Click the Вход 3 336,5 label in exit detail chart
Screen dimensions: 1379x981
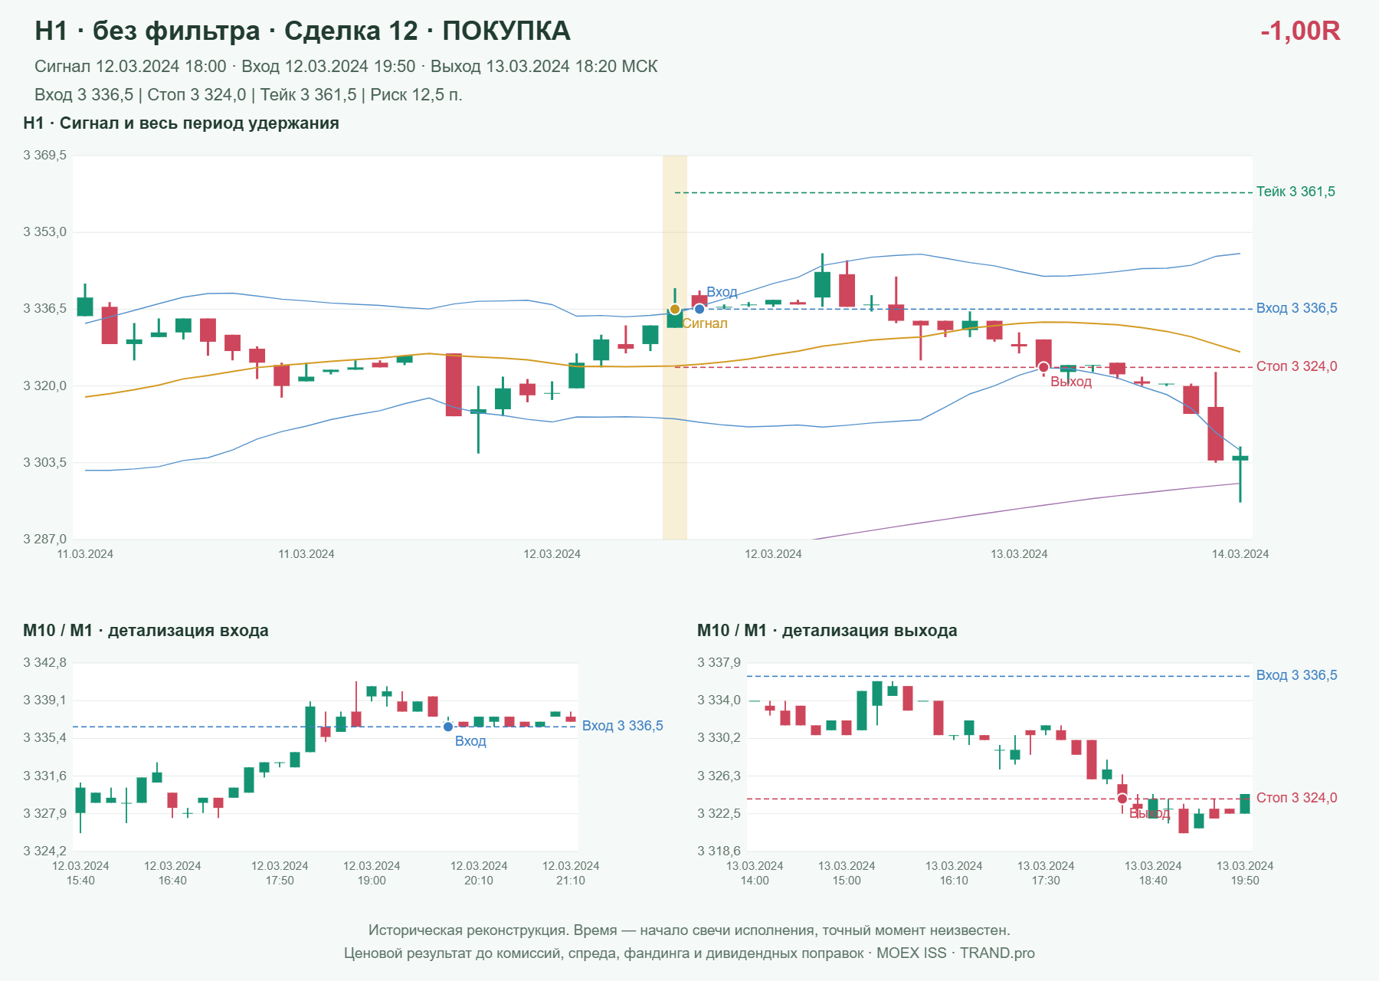coord(1296,675)
